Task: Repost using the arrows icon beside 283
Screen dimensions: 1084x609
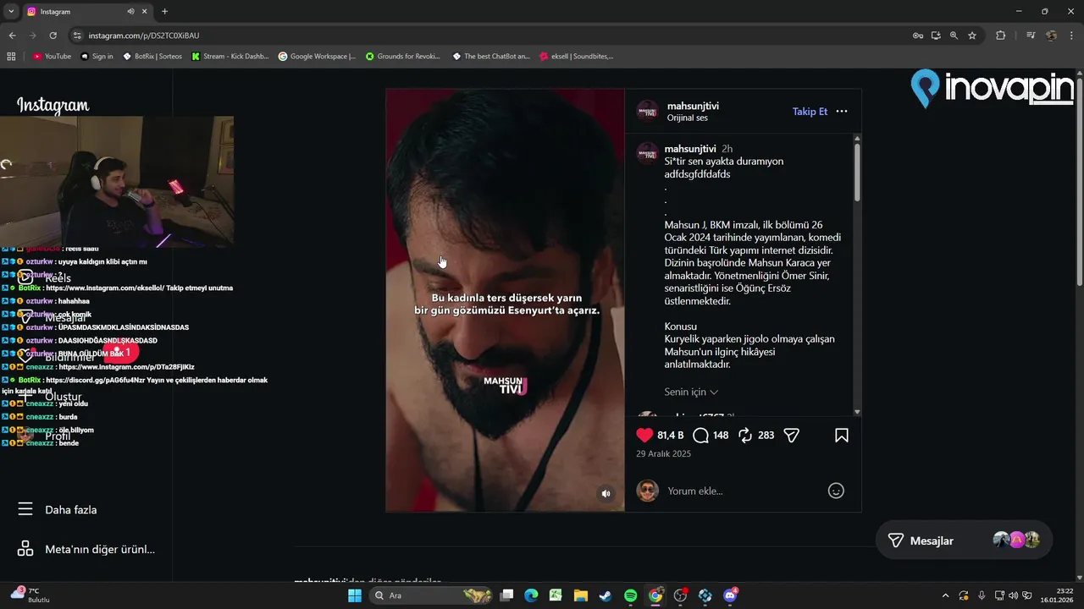Action: [x=745, y=436]
